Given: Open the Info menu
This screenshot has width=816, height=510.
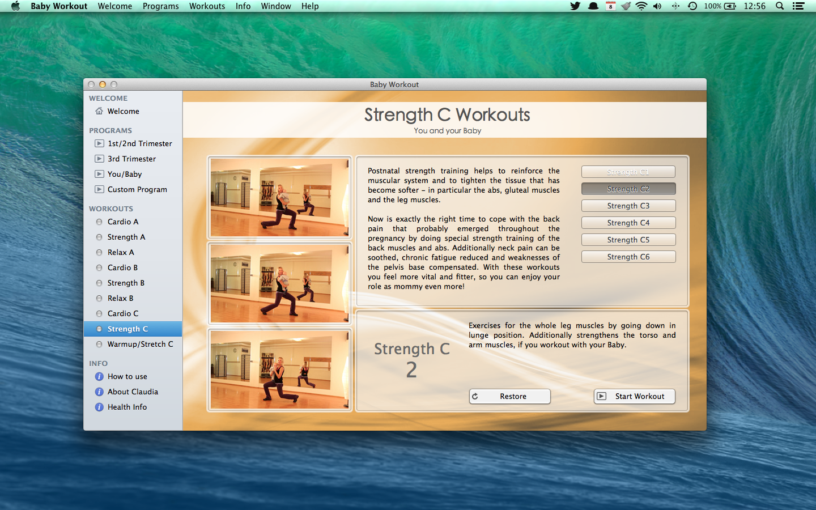Looking at the screenshot, I should (x=243, y=6).
